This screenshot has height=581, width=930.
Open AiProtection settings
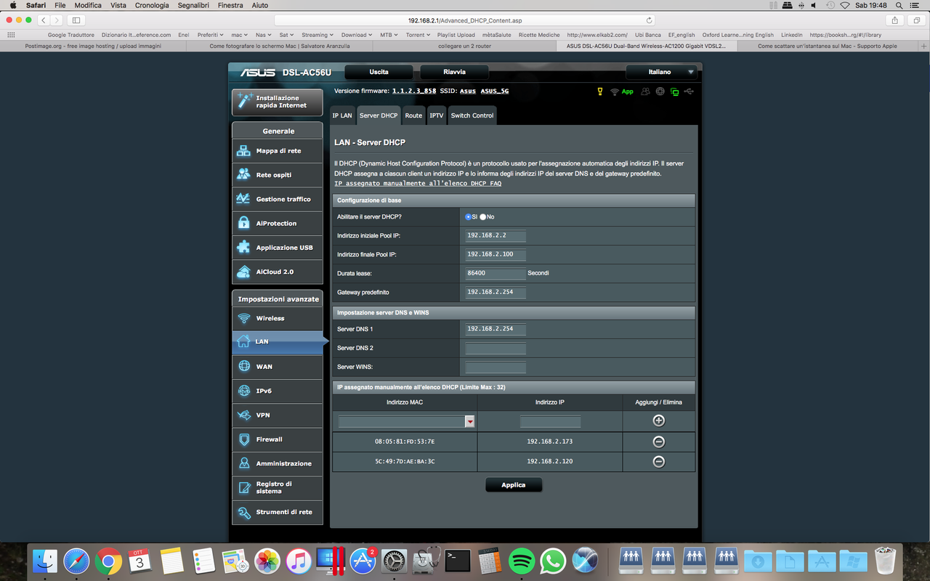pos(277,224)
